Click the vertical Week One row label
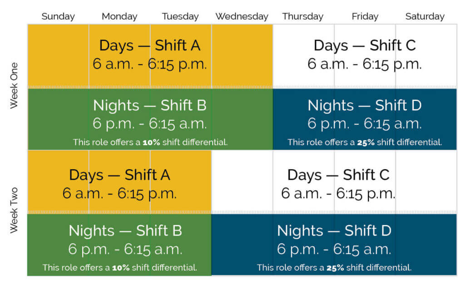 (14, 85)
